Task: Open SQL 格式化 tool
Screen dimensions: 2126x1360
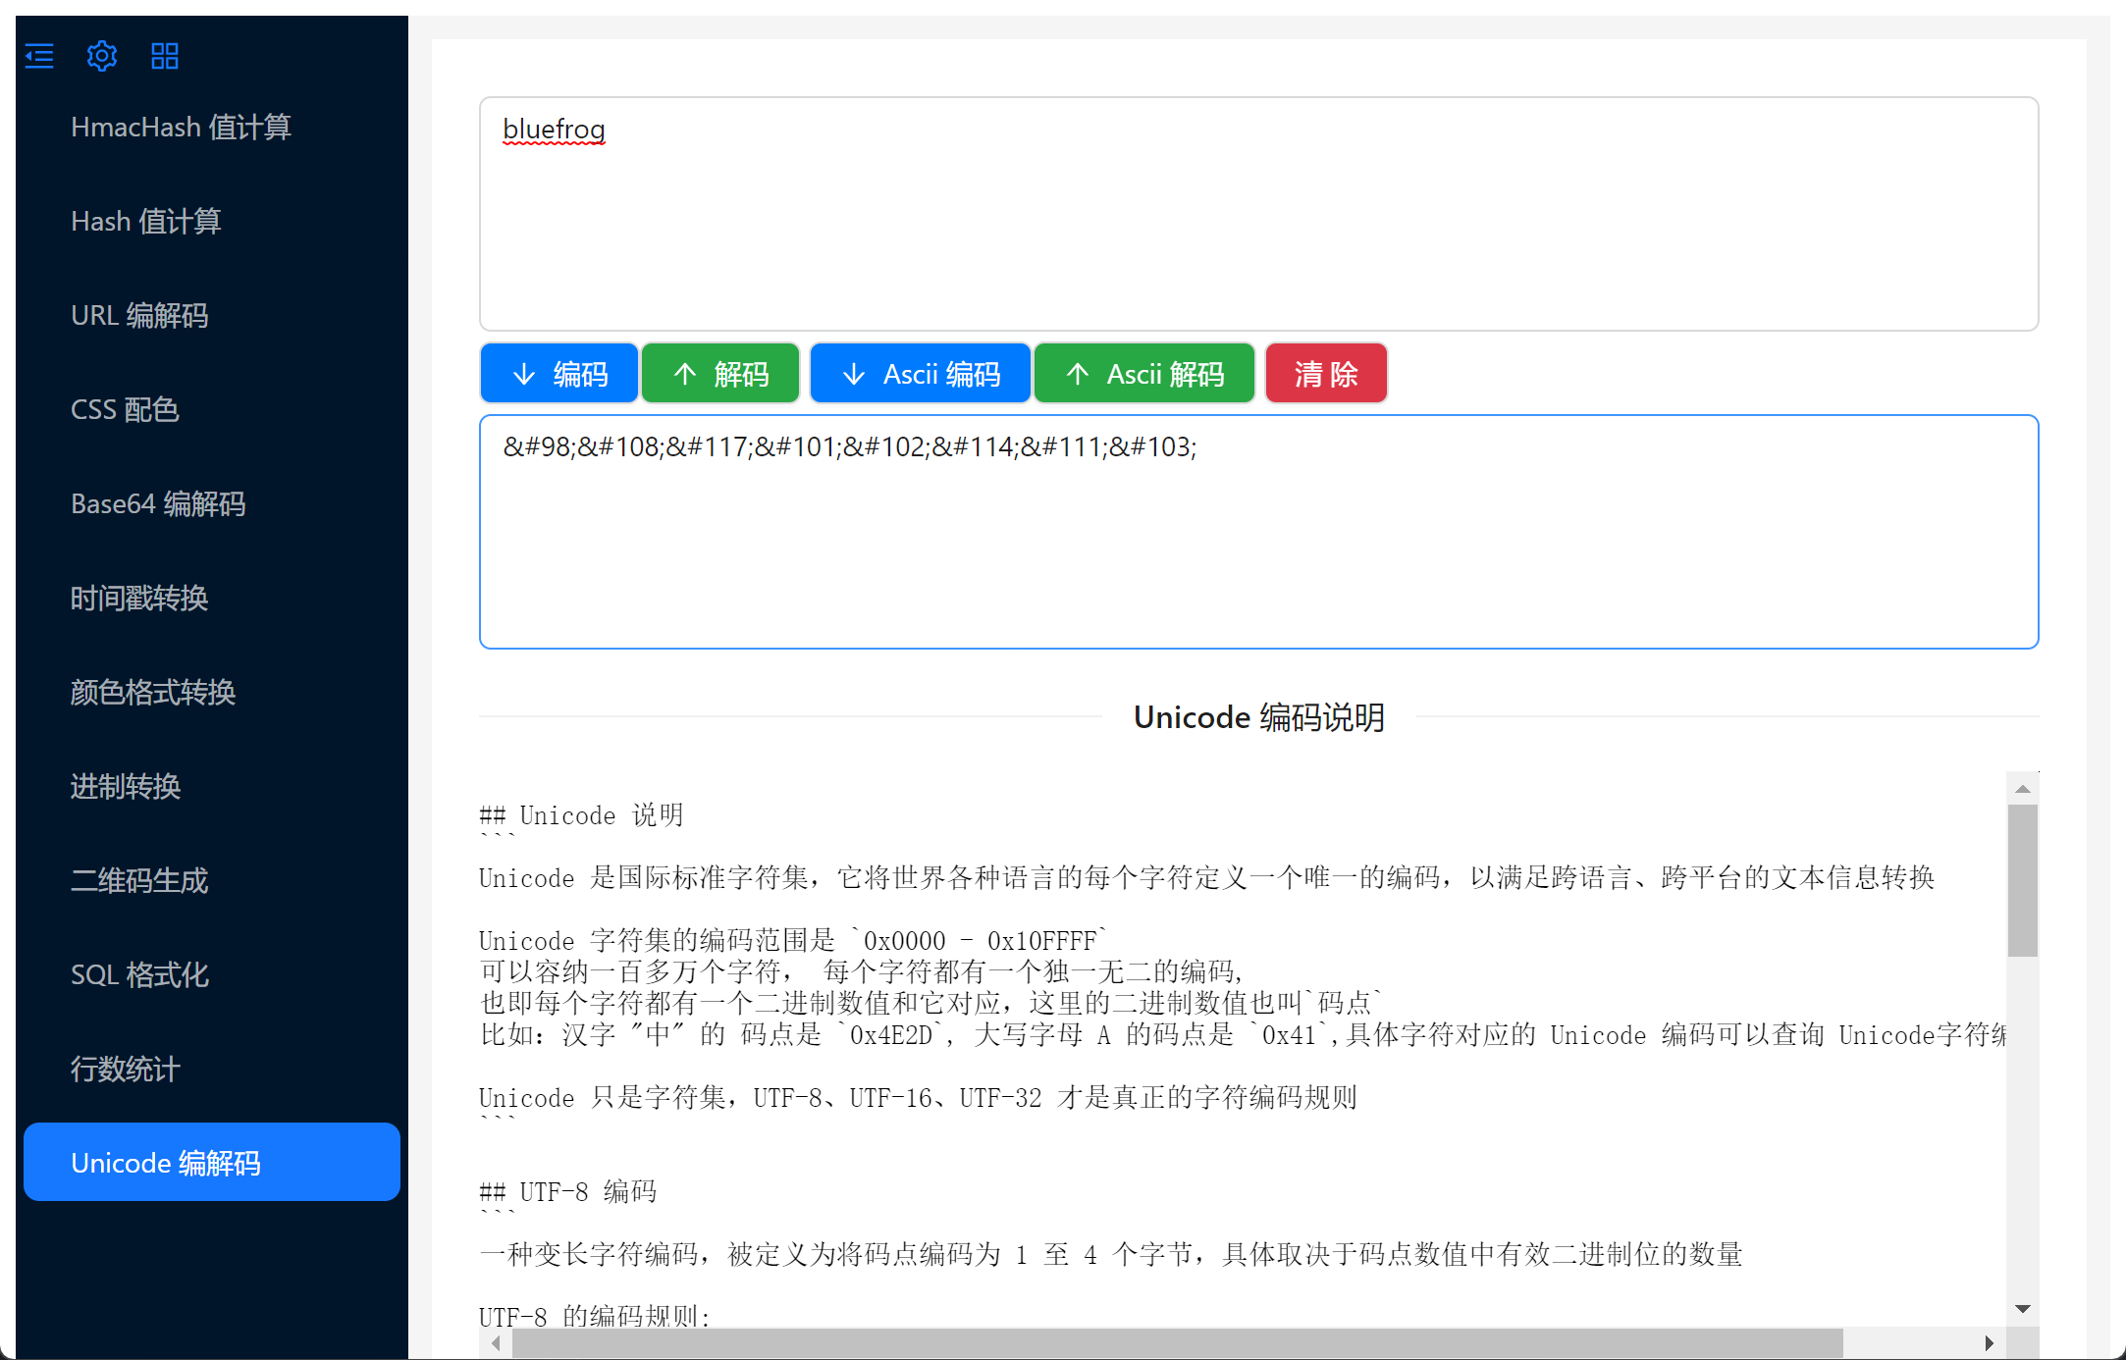Action: coord(139,975)
